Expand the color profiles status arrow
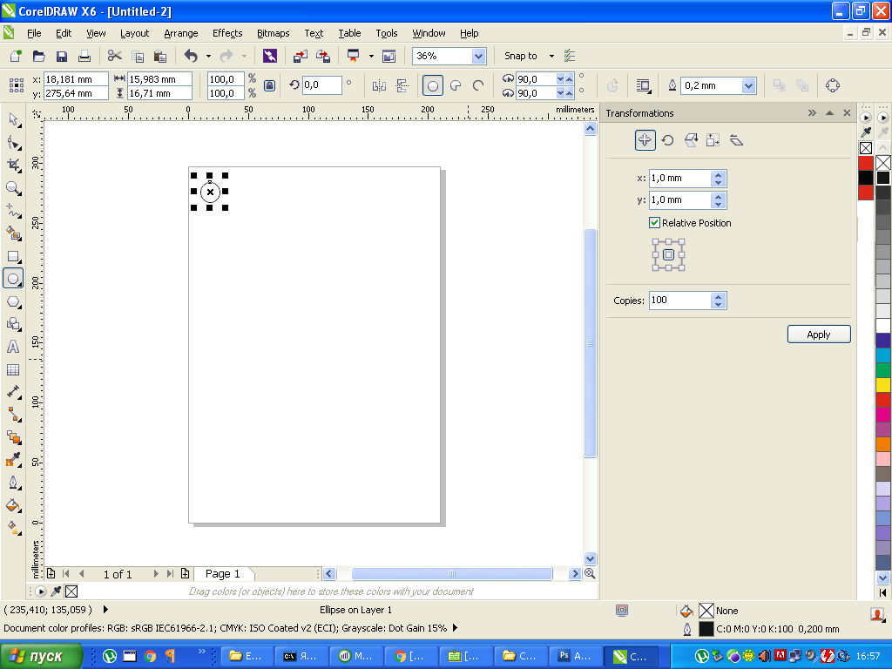The image size is (892, 669). pyautogui.click(x=455, y=628)
